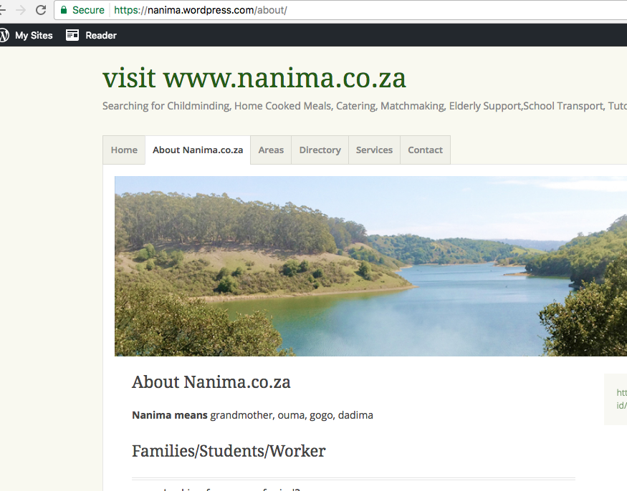This screenshot has width=627, height=491.
Task: Click the browser address bar URL
Action: tap(201, 10)
